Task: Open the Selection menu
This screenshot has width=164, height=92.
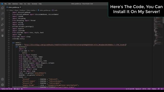Action: 15,4
